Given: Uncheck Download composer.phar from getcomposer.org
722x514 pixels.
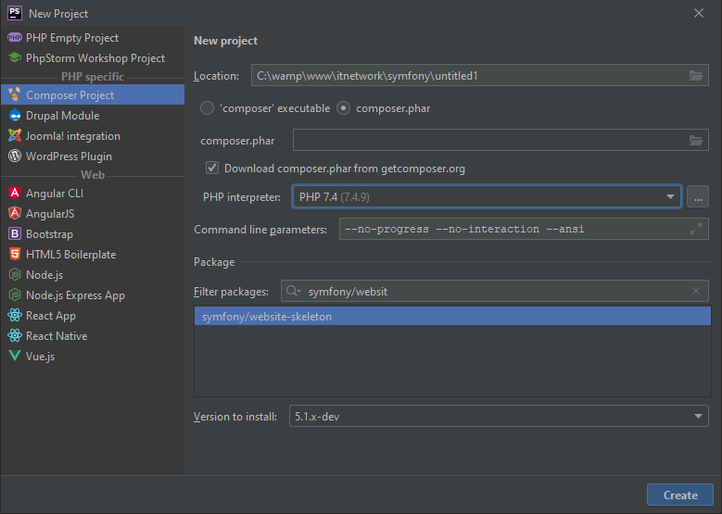Looking at the screenshot, I should click(x=212, y=168).
